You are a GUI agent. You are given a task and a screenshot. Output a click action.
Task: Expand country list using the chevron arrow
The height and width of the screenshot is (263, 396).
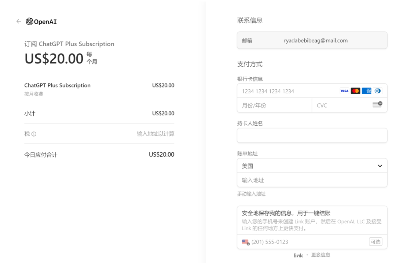click(x=379, y=166)
